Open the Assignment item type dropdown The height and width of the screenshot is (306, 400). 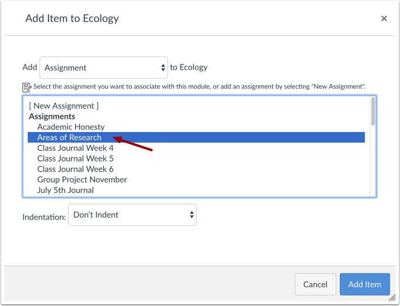pyautogui.click(x=103, y=68)
